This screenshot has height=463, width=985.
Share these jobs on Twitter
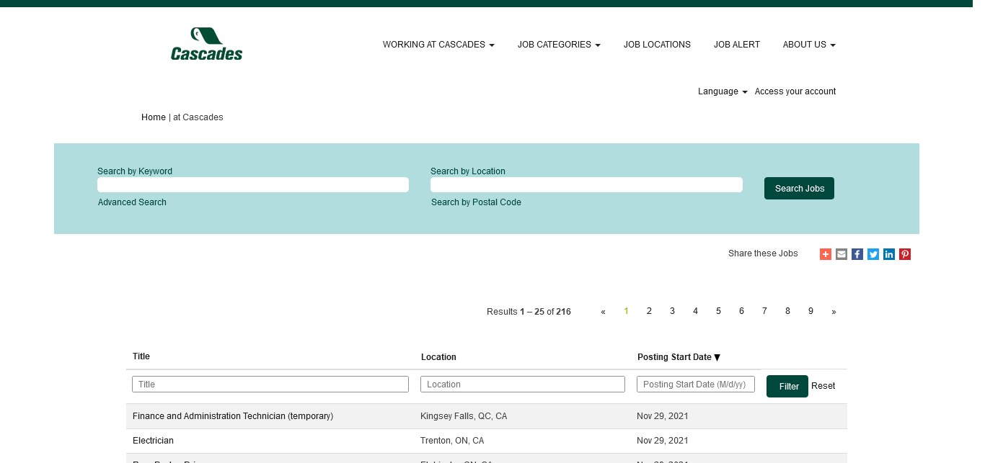pos(873,254)
